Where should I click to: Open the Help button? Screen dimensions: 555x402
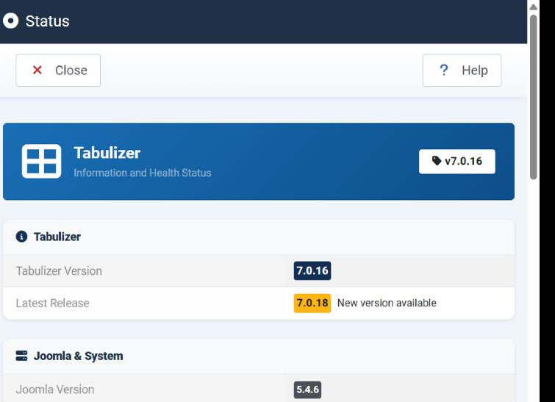[462, 70]
